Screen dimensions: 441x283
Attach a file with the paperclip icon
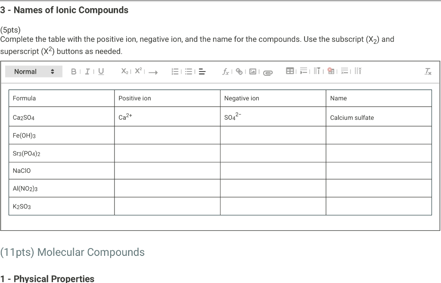tap(267, 72)
